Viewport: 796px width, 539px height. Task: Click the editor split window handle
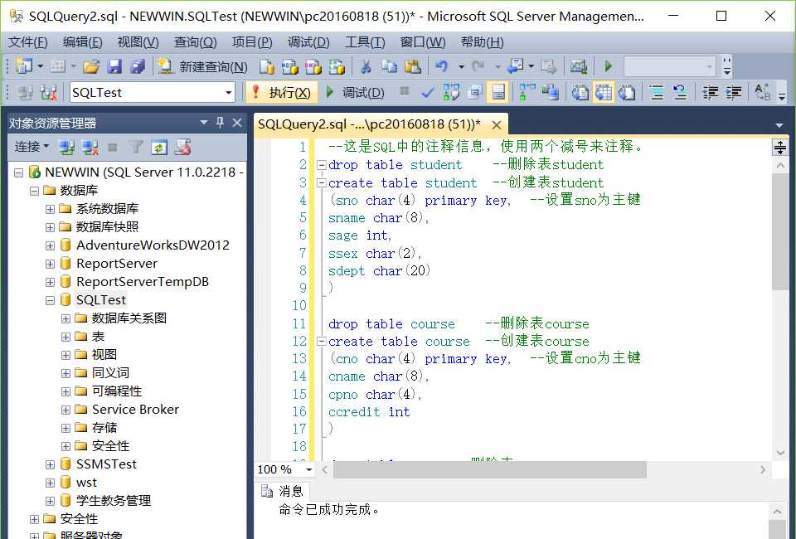click(x=780, y=148)
